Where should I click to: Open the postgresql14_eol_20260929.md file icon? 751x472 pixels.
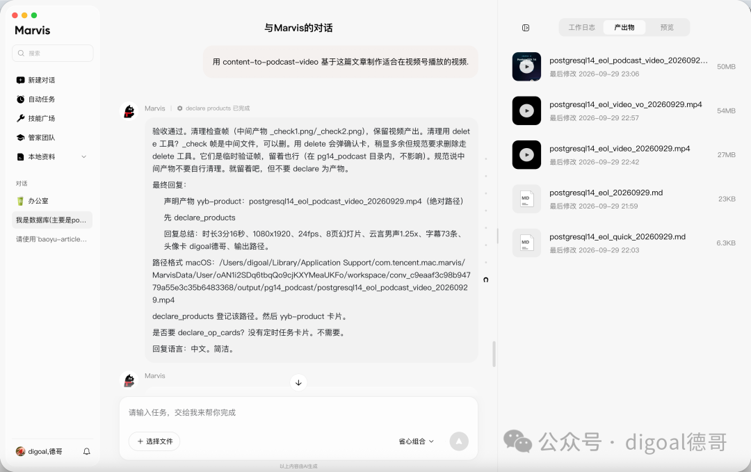[x=526, y=199]
